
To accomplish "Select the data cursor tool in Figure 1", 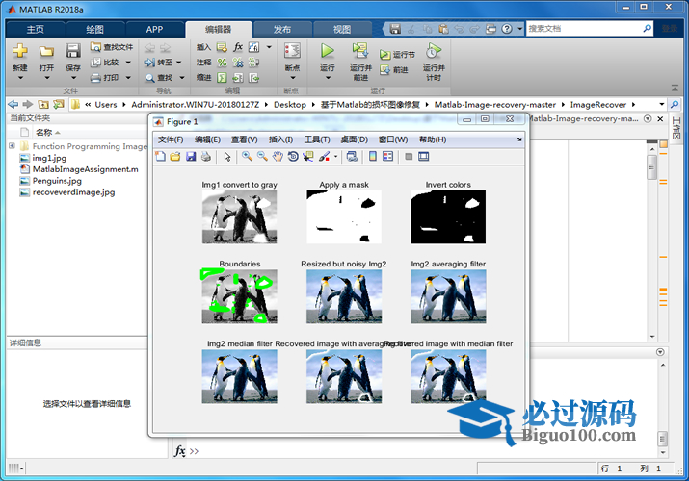I will click(x=307, y=156).
